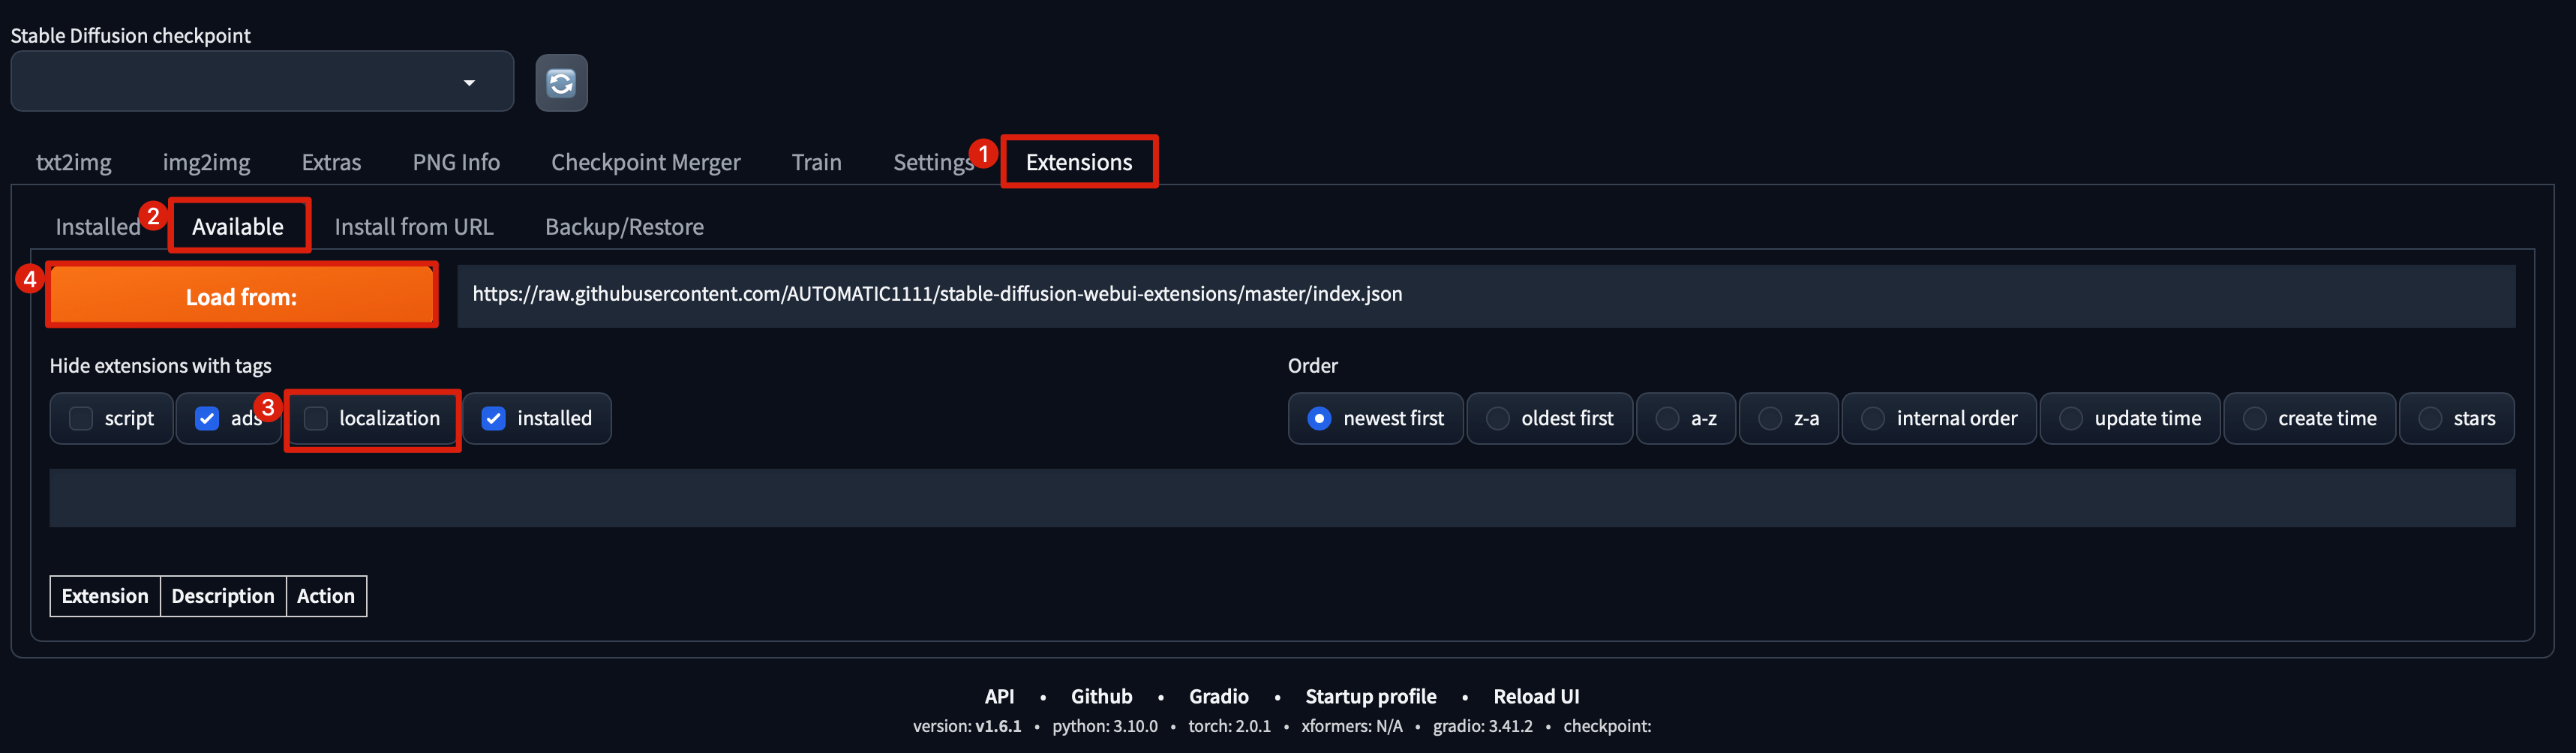2576x753 pixels.
Task: Uncheck the installed tag checkbox
Action: 494,419
